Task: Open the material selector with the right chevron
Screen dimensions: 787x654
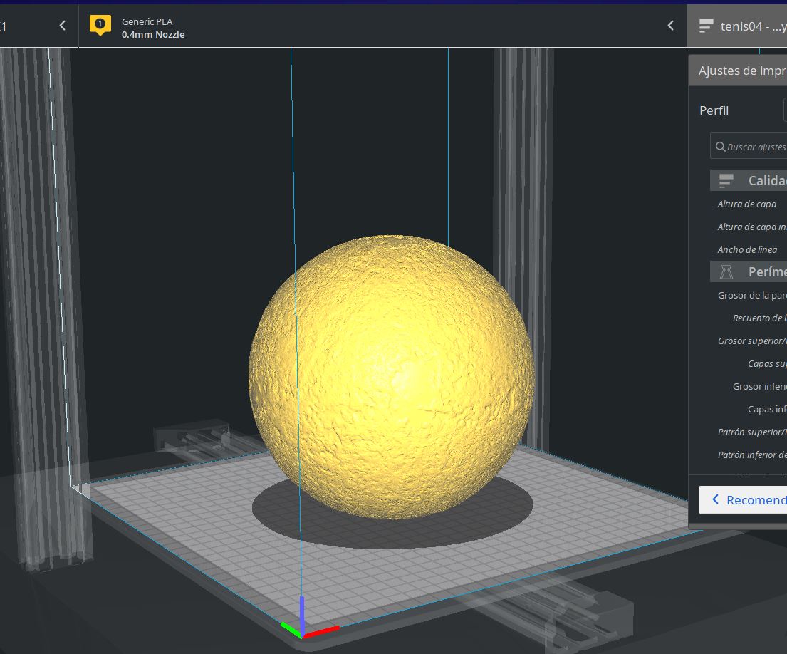Action: click(670, 26)
